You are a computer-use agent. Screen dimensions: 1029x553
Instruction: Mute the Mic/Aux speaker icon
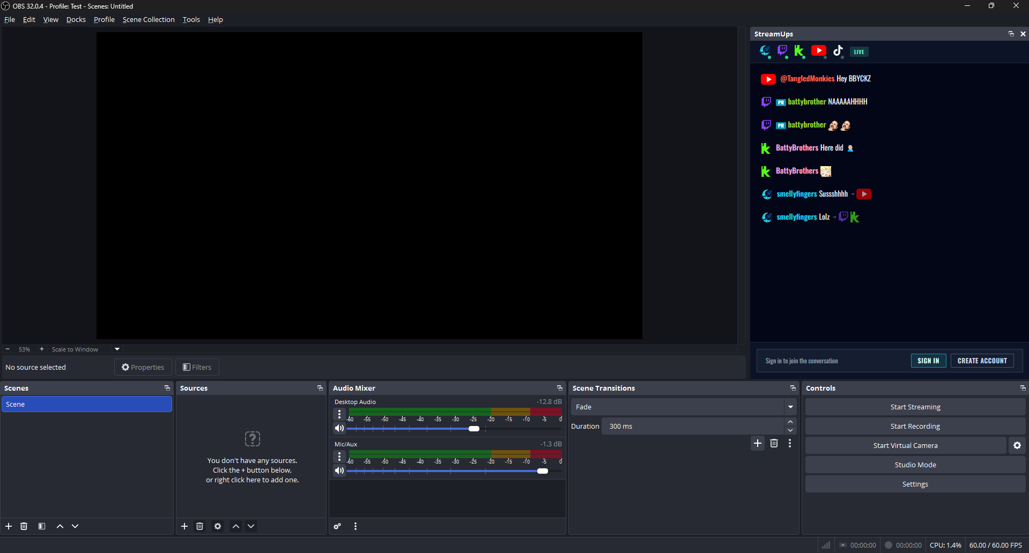click(x=339, y=470)
